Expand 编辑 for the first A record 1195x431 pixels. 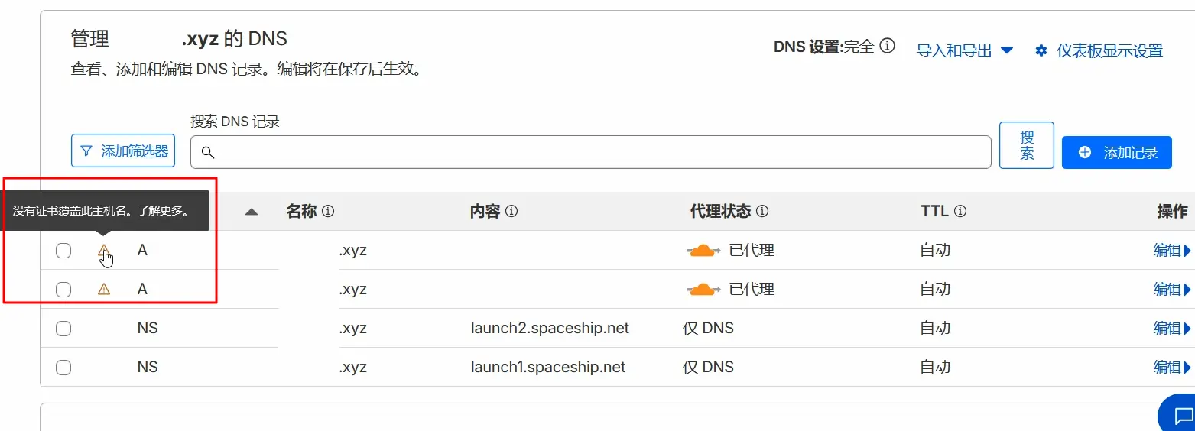[x=1172, y=251]
